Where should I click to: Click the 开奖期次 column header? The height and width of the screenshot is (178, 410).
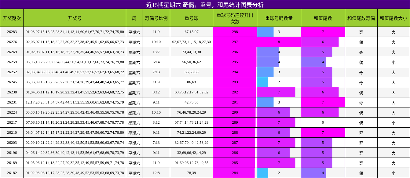point(12,18)
